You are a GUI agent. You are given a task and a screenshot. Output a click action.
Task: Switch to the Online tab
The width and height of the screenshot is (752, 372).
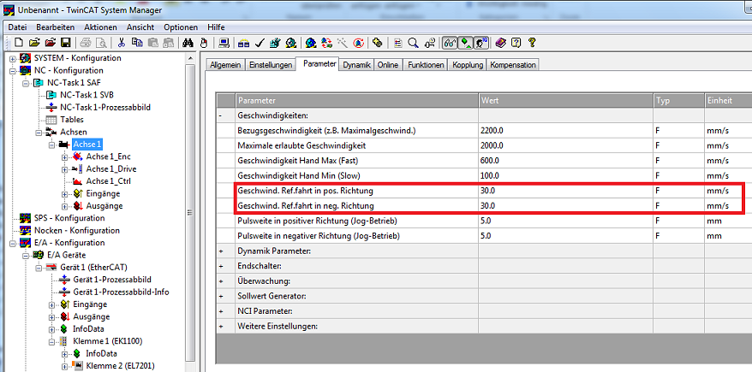387,65
